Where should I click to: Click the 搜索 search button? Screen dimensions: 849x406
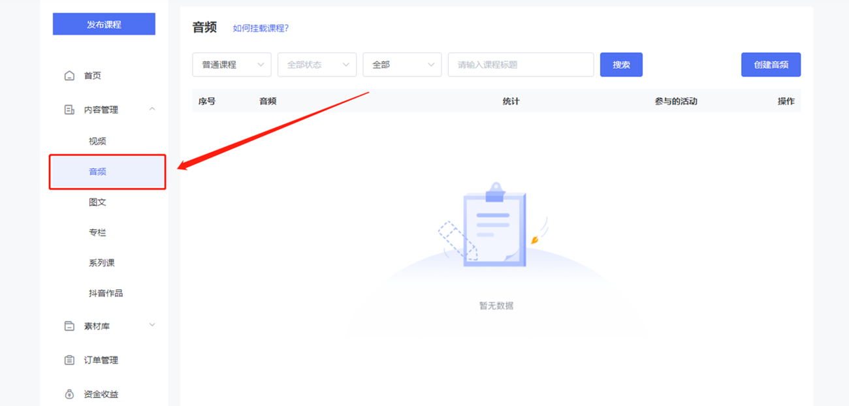[x=621, y=65]
